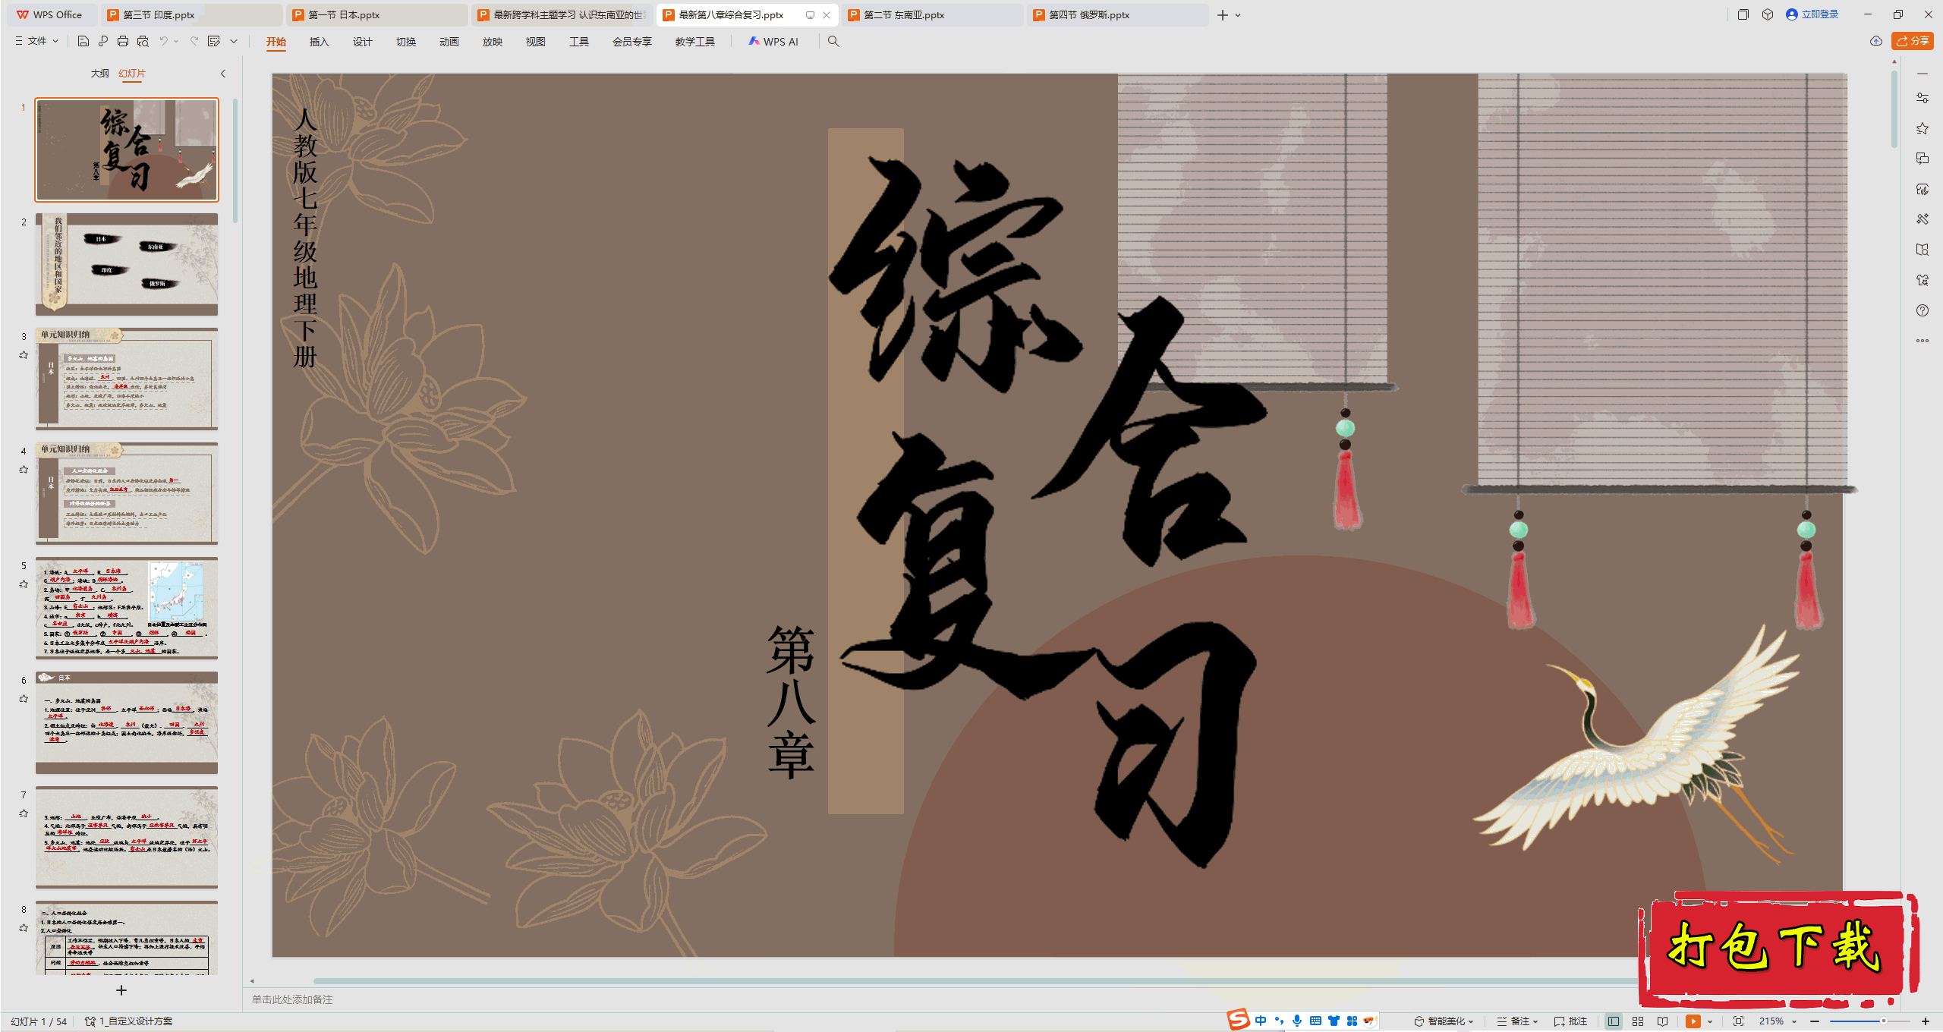Image resolution: width=1943 pixels, height=1032 pixels.
Task: Click the add new slide plus icon
Action: coord(121,990)
